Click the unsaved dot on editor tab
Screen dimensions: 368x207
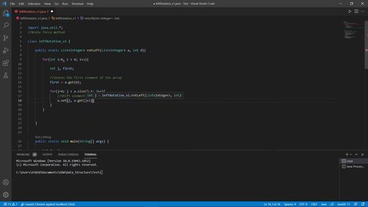[52, 11]
